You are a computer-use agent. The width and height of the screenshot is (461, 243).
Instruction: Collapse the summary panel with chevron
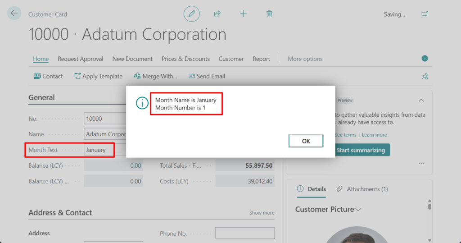421,100
